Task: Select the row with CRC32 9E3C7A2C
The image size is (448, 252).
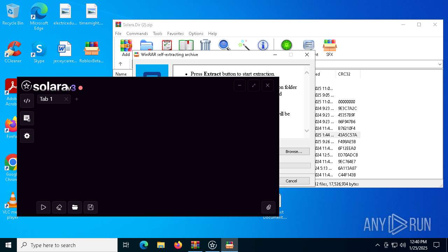Action: [x=338, y=108]
